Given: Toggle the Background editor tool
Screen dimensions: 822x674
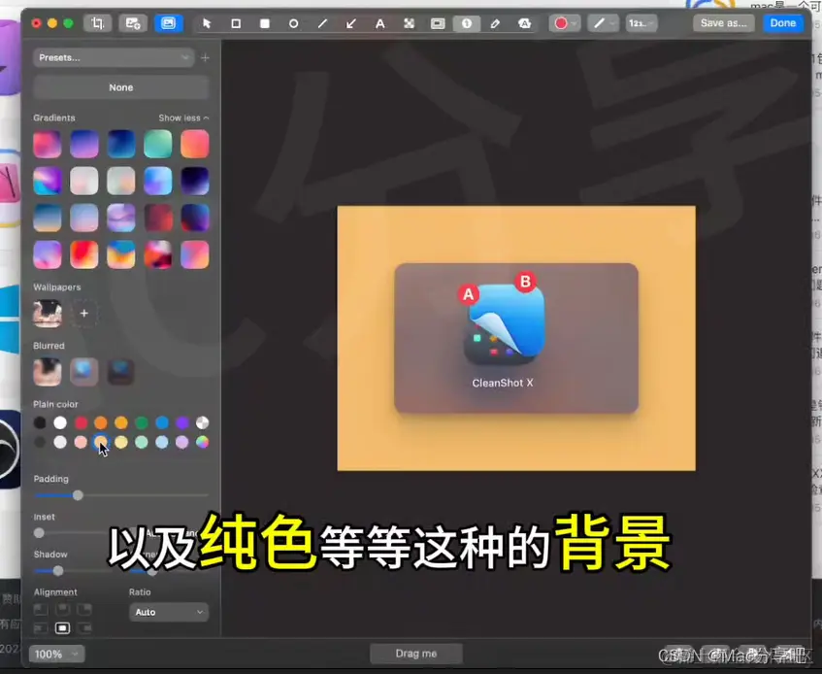Looking at the screenshot, I should point(169,22).
